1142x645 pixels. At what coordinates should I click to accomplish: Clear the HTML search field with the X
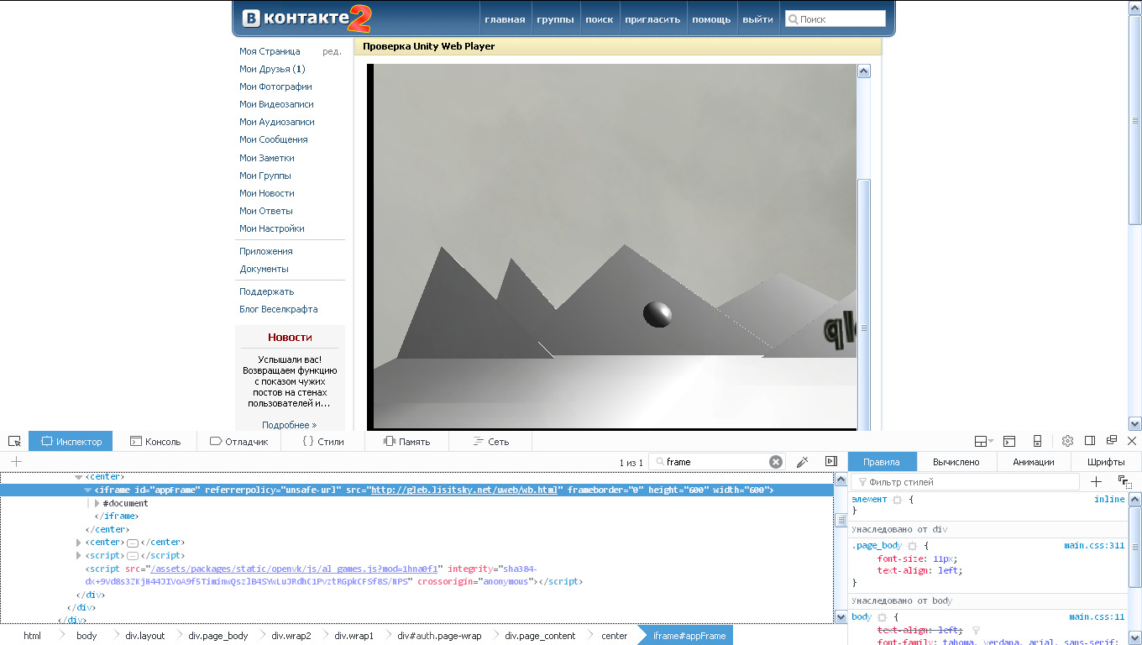coord(776,462)
